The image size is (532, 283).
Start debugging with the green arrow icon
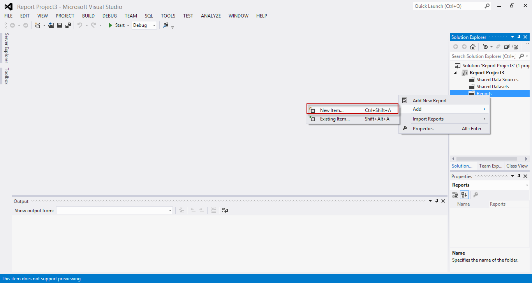(x=110, y=25)
